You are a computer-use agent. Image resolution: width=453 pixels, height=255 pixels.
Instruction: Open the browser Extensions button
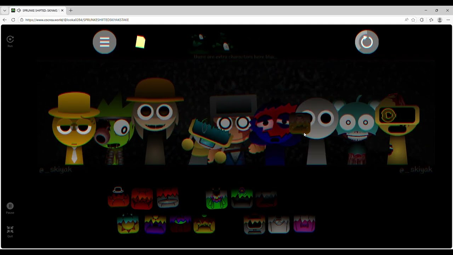point(422,20)
